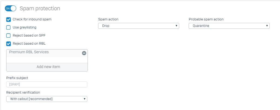Viewport: 280px width, 110px height.
Task: Turn off the Spam protection ON switch
Action: 11,8
